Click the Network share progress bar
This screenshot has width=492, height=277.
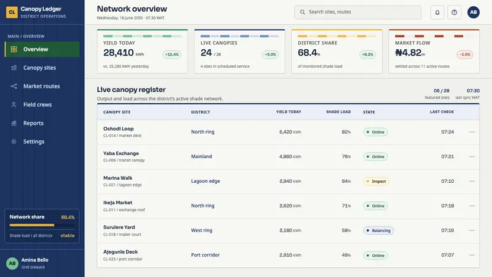[x=42, y=225]
